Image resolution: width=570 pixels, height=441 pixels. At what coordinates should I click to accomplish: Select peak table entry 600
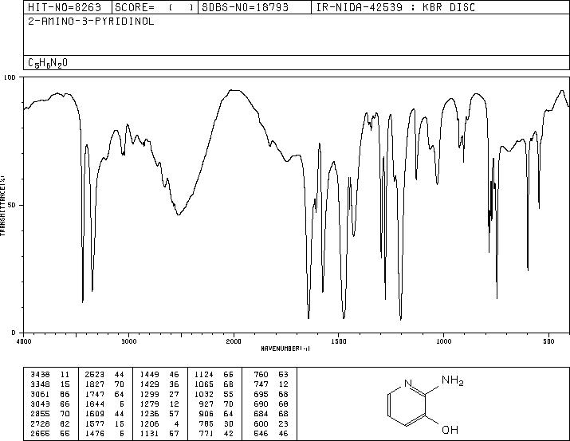(261, 424)
